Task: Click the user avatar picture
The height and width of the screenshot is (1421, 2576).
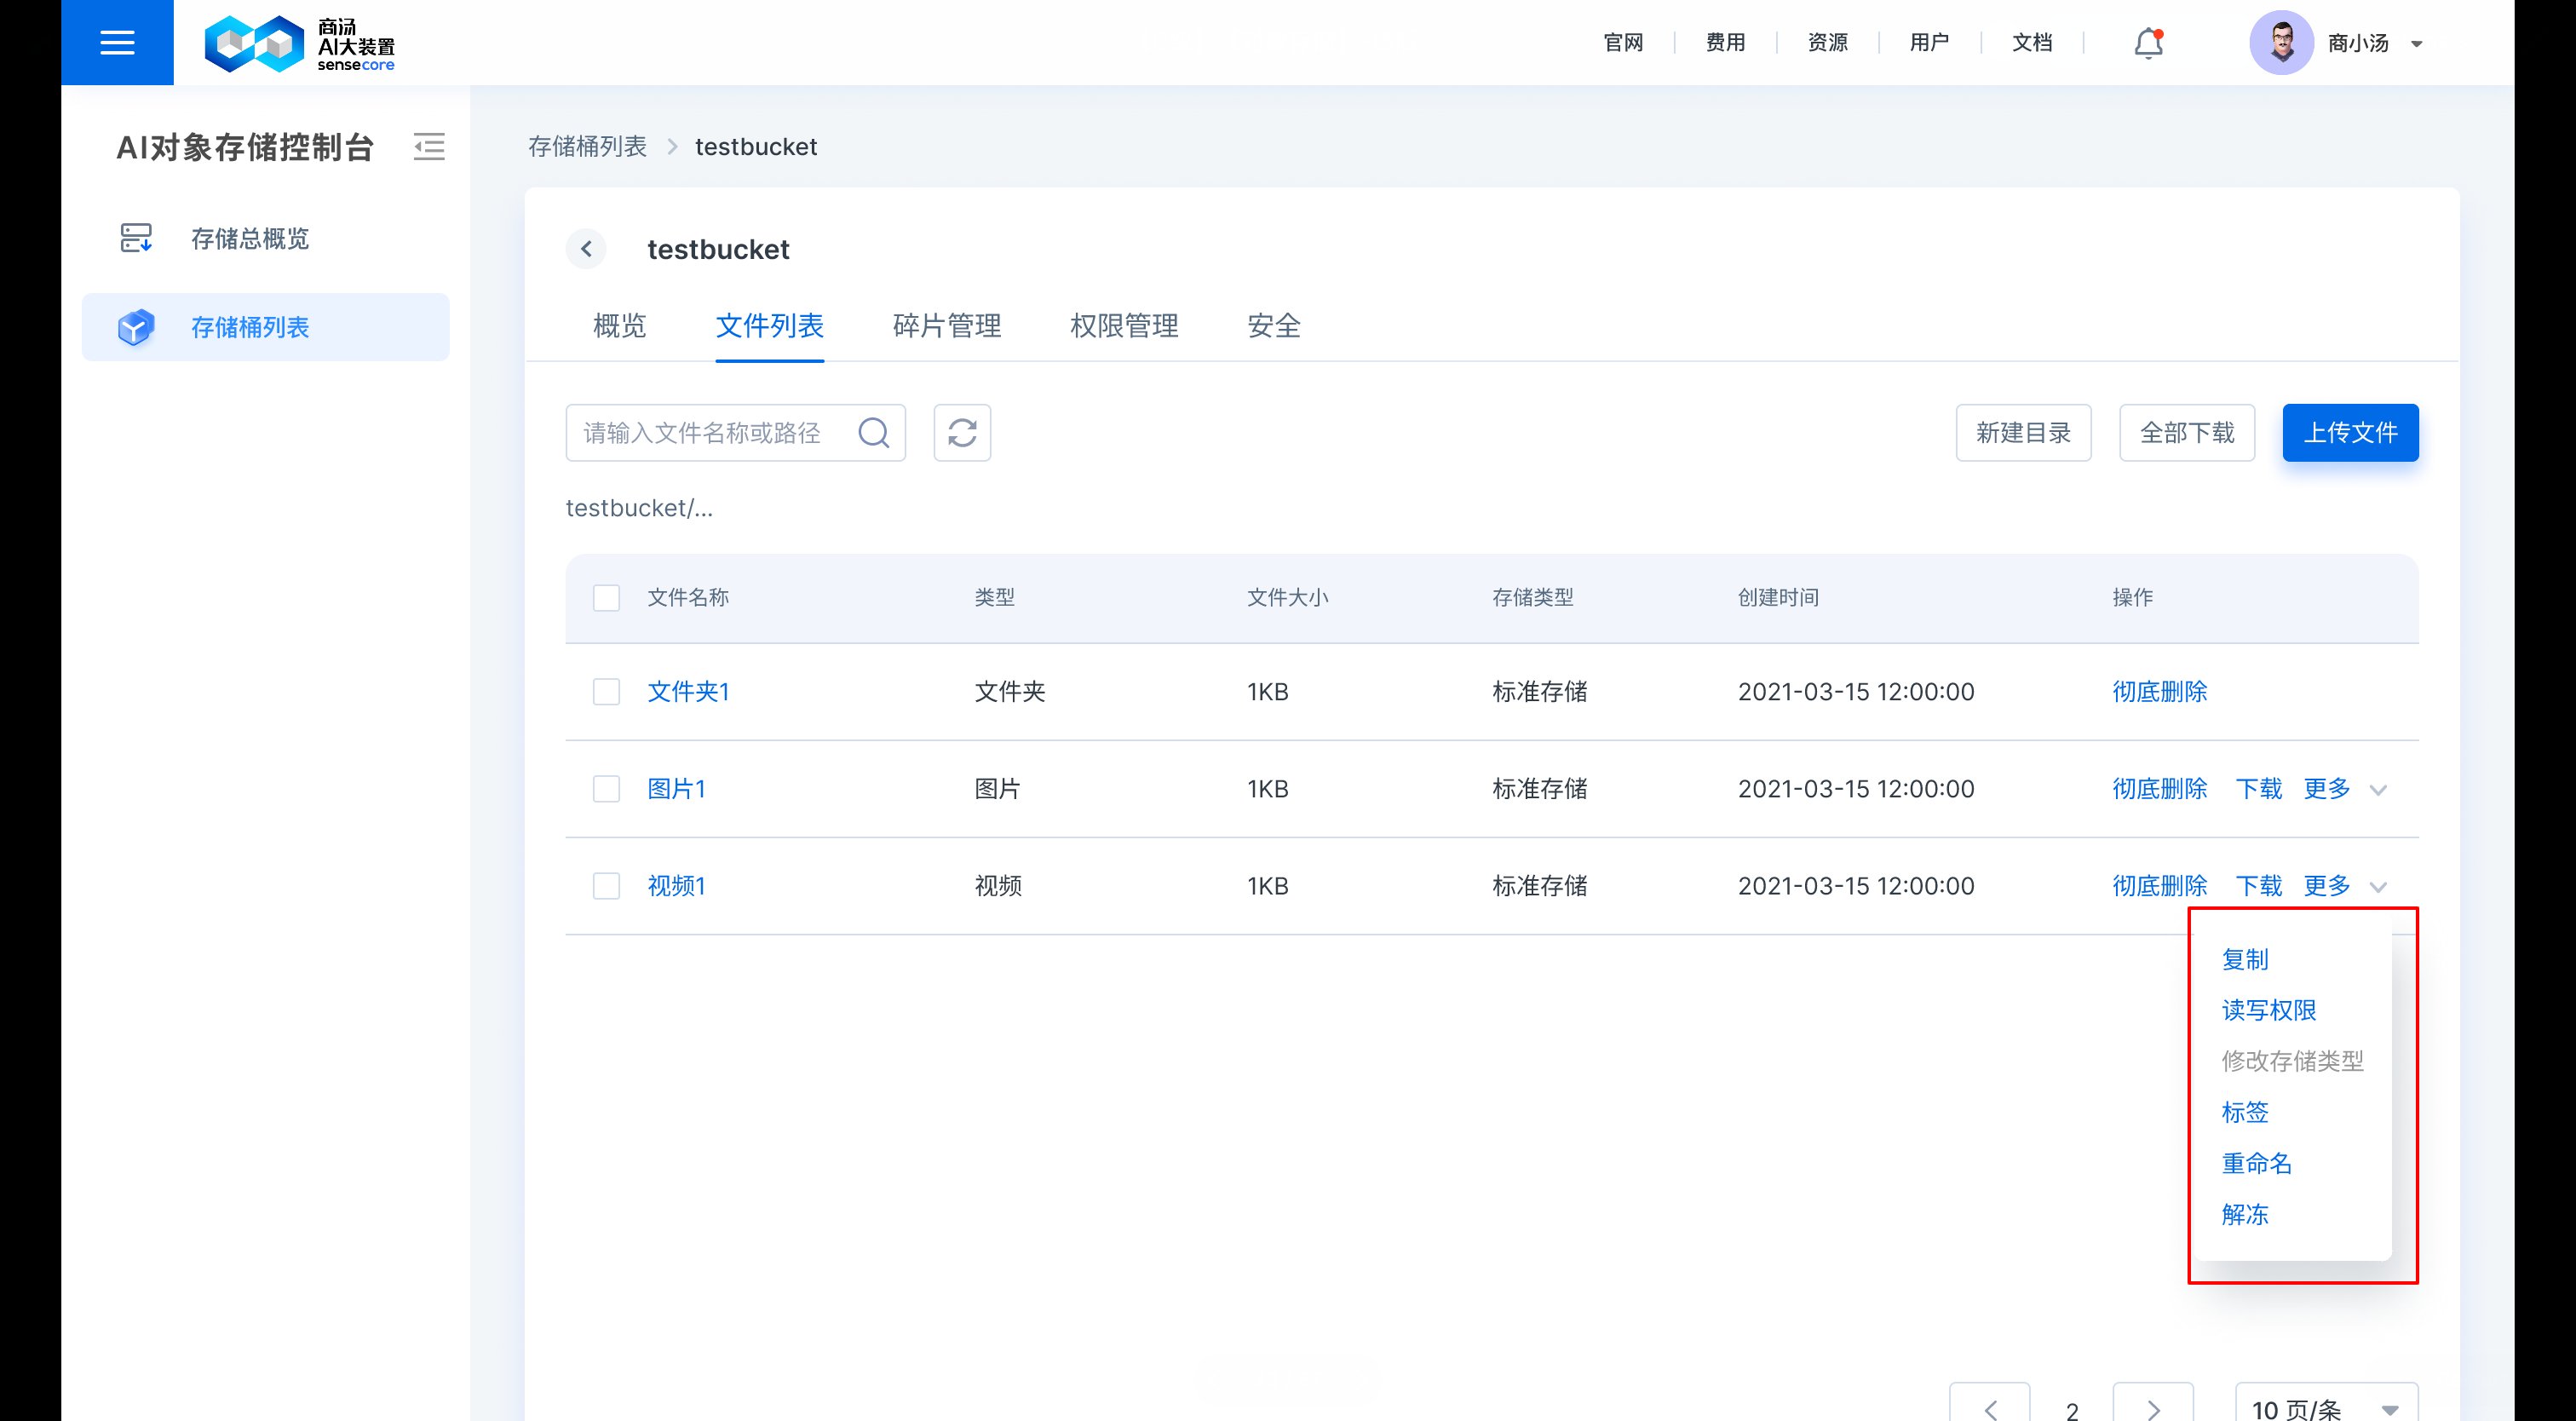Action: 2281,43
